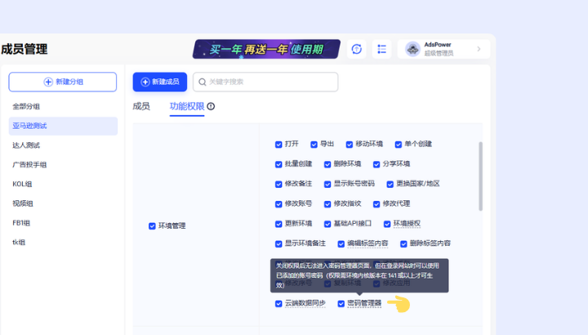Toggle the 修改备注 checkbox

tap(278, 184)
